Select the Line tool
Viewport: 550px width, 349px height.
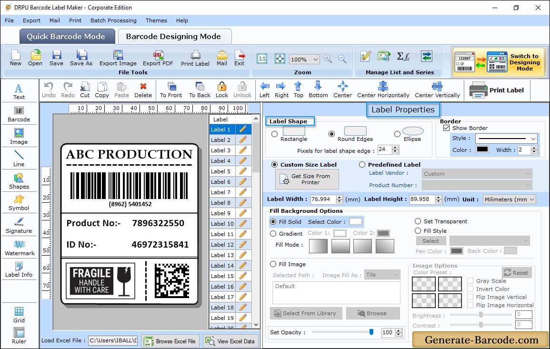(19, 159)
